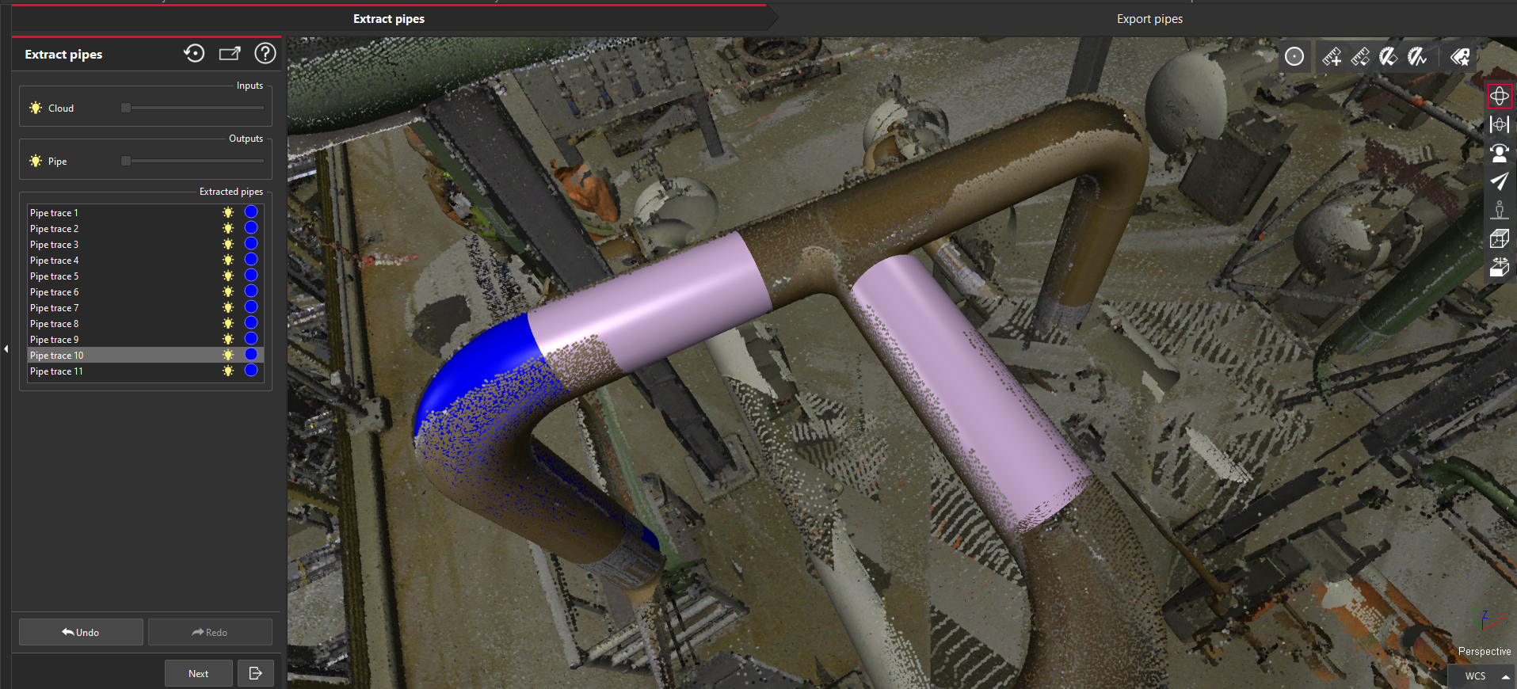Activate the head-rotation person view icon
The image size is (1517, 689).
1499,153
